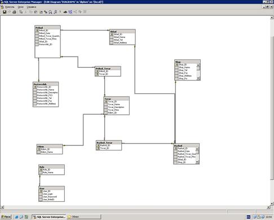Click the Set Primary Key icon in toolbar

click(x=60, y=12)
